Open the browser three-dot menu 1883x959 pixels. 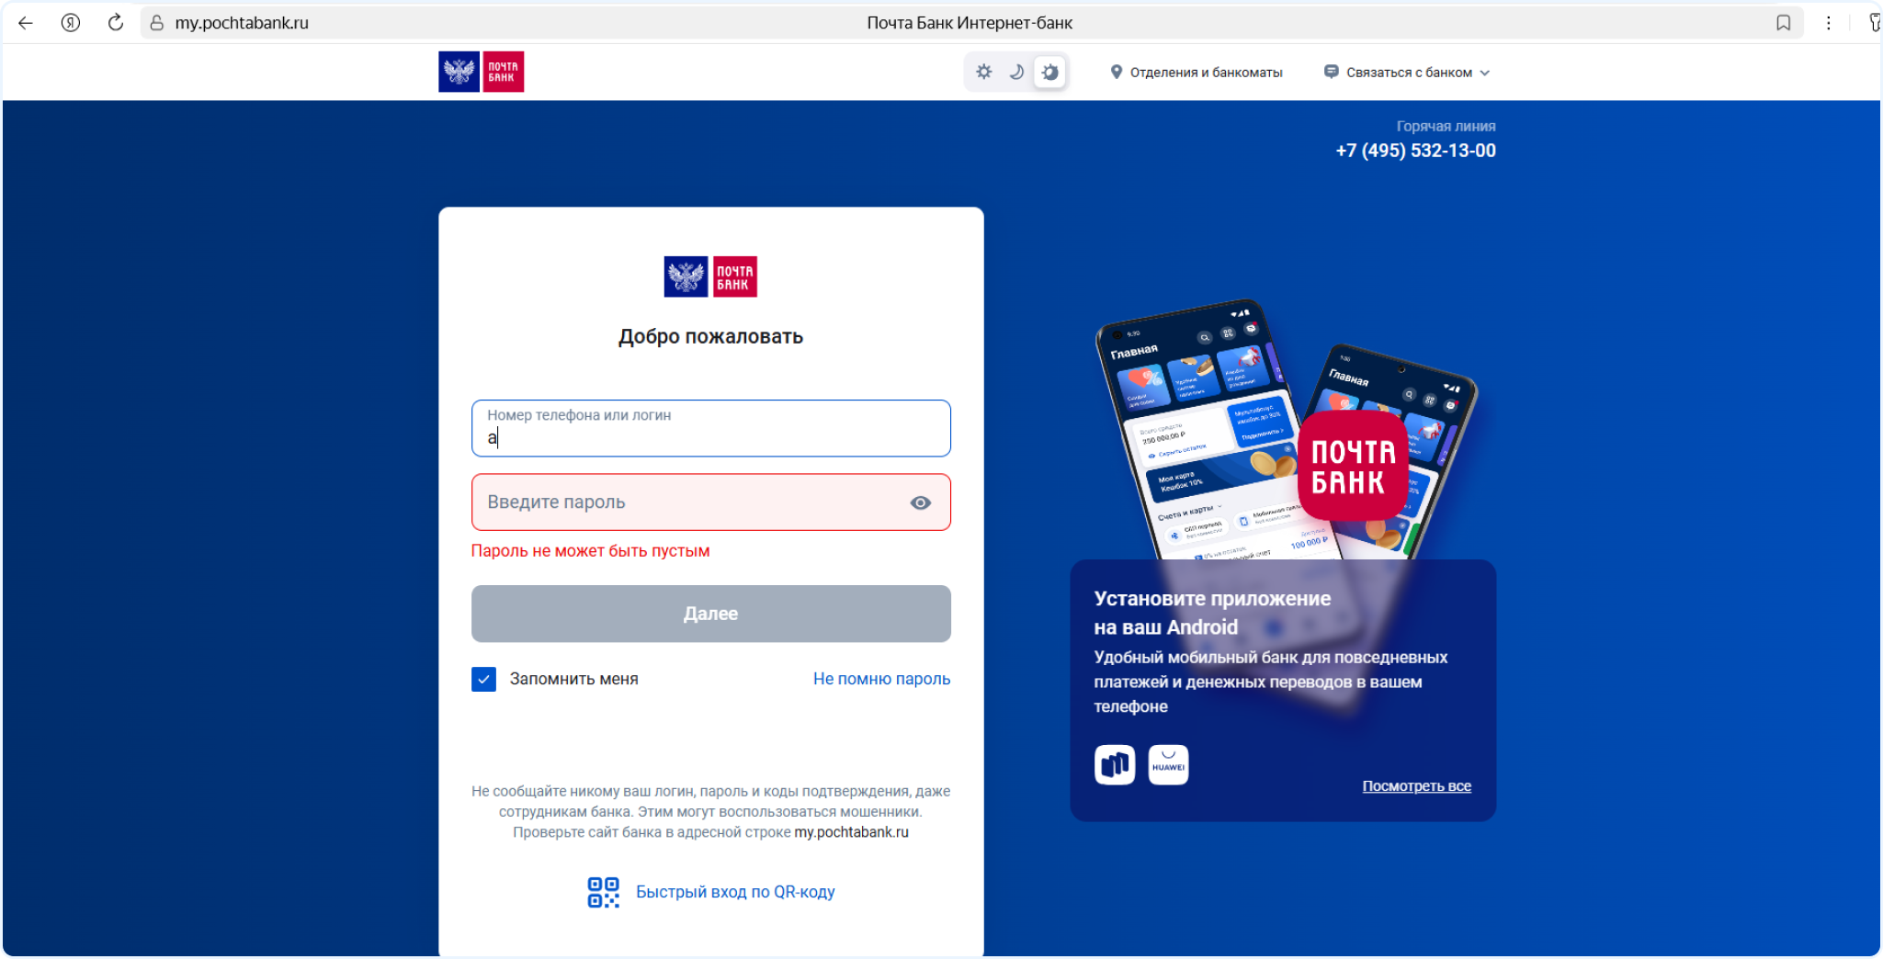(x=1829, y=23)
